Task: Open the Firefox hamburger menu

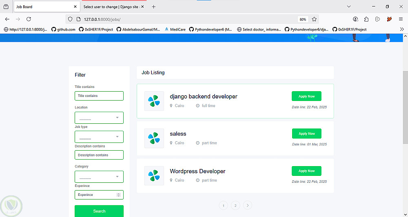Action: point(401,19)
